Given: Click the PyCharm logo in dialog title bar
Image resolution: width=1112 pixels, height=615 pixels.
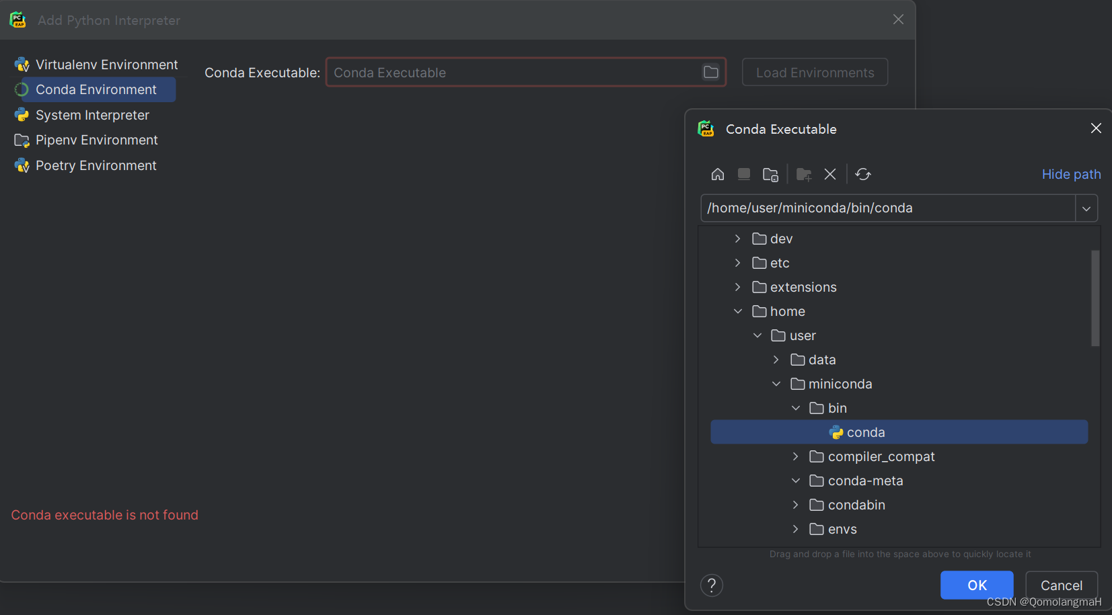Looking at the screenshot, I should [706, 128].
